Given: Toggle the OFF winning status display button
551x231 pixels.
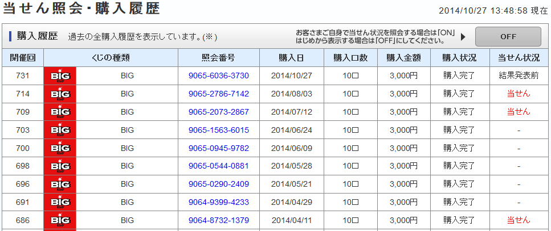Looking at the screenshot, I should pyautogui.click(x=508, y=36).
